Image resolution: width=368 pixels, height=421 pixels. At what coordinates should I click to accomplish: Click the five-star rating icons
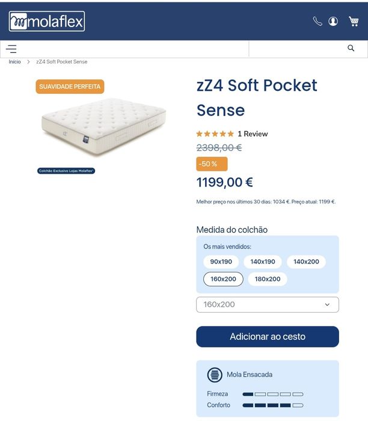coord(215,134)
